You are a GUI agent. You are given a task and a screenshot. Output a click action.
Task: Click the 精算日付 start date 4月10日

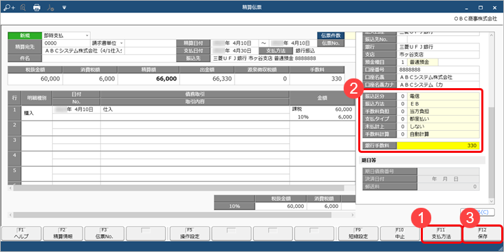click(235, 43)
